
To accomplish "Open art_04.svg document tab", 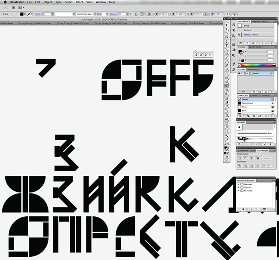I will (x=113, y=23).
